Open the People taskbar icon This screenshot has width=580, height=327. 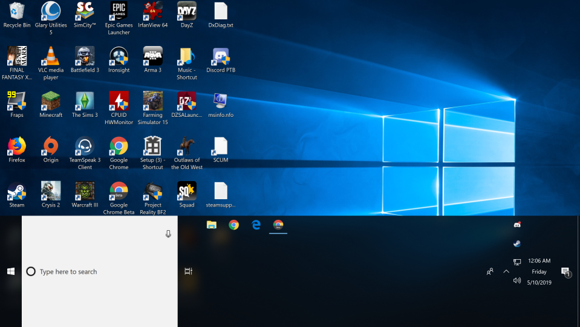490,271
